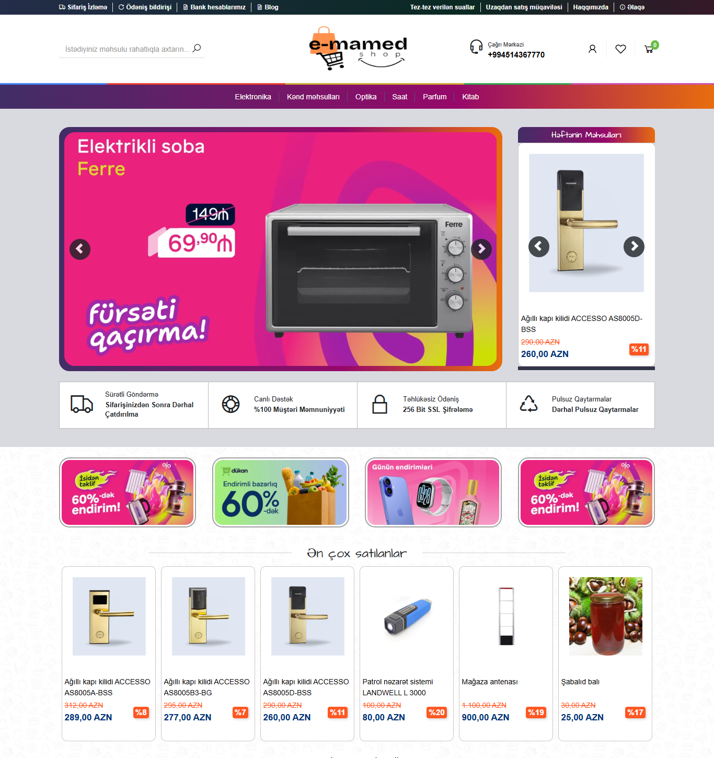Open Patrol nəzarət sistemi LANDWELL product
Viewport: 714px width, 758px height.
pyautogui.click(x=398, y=687)
